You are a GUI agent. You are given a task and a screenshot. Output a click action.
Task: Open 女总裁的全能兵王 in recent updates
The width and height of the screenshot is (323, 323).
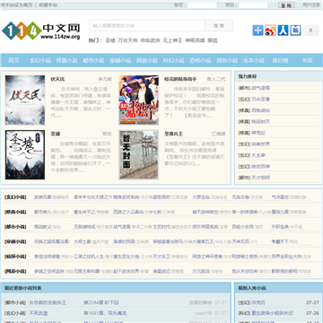point(48,302)
